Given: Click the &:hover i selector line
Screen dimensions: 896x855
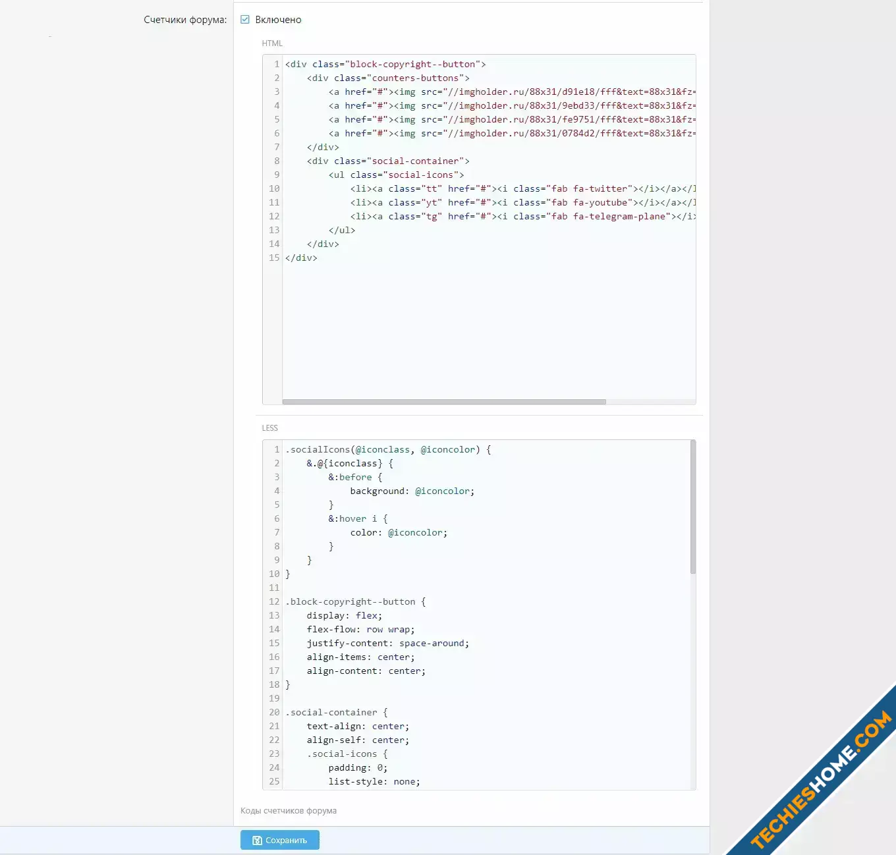Looking at the screenshot, I should pyautogui.click(x=358, y=518).
